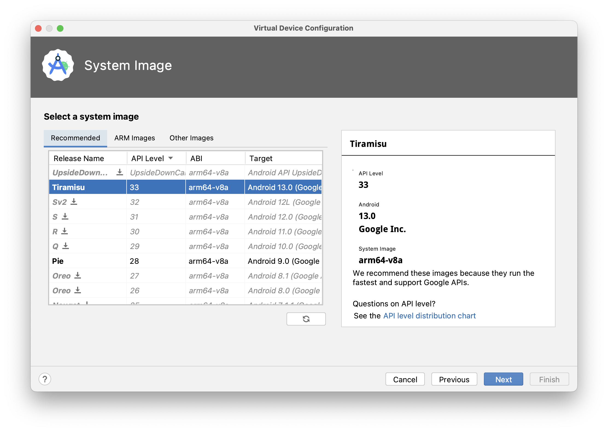This screenshot has height=432, width=608.
Task: Click the Release Name column header
Action: 88,158
